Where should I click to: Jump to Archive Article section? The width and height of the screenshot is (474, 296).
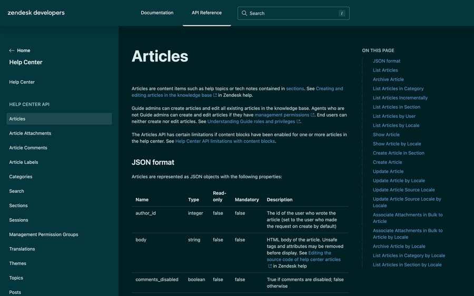coord(388,79)
